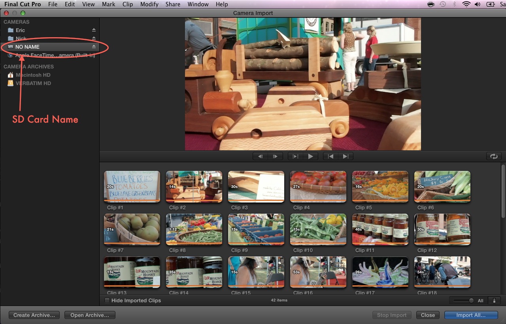Open the Mark menu
Image resolution: width=506 pixels, height=324 pixels.
[x=108, y=4]
